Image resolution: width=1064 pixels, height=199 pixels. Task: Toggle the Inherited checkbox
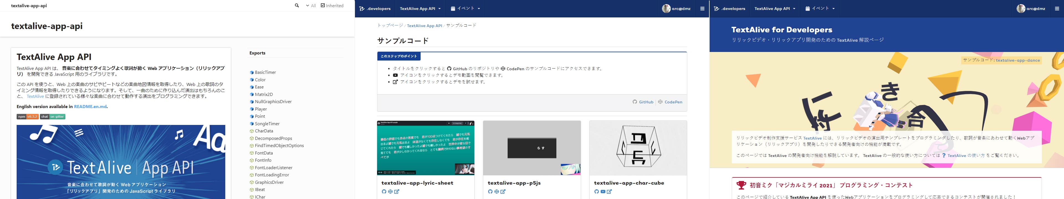323,6
